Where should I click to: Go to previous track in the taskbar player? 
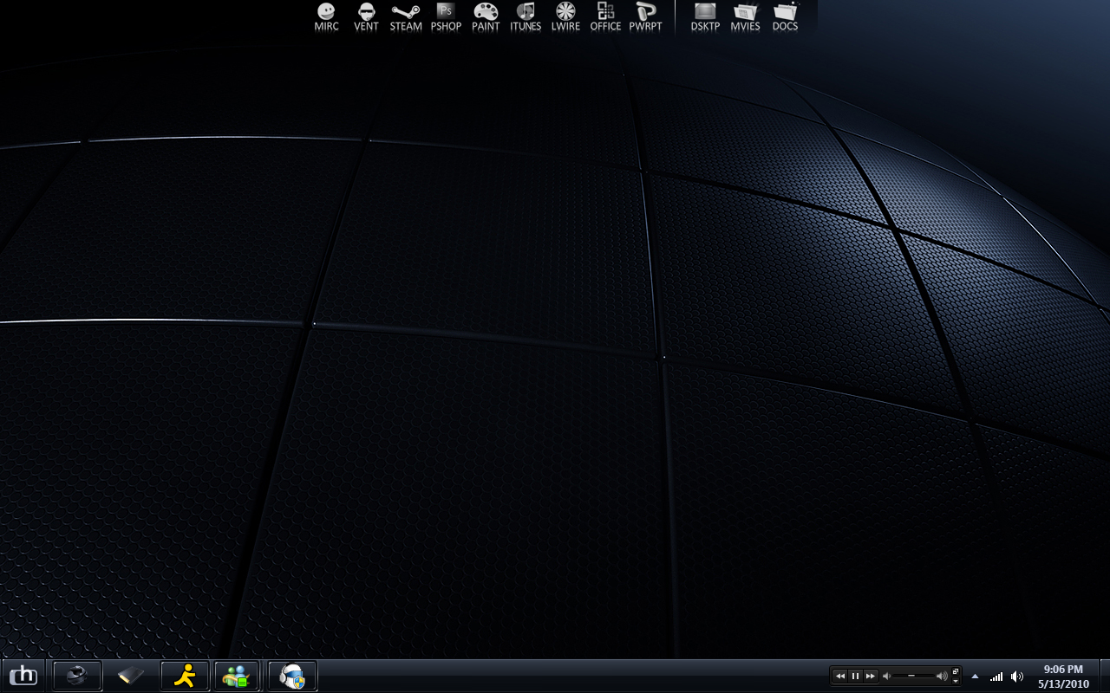pos(839,676)
